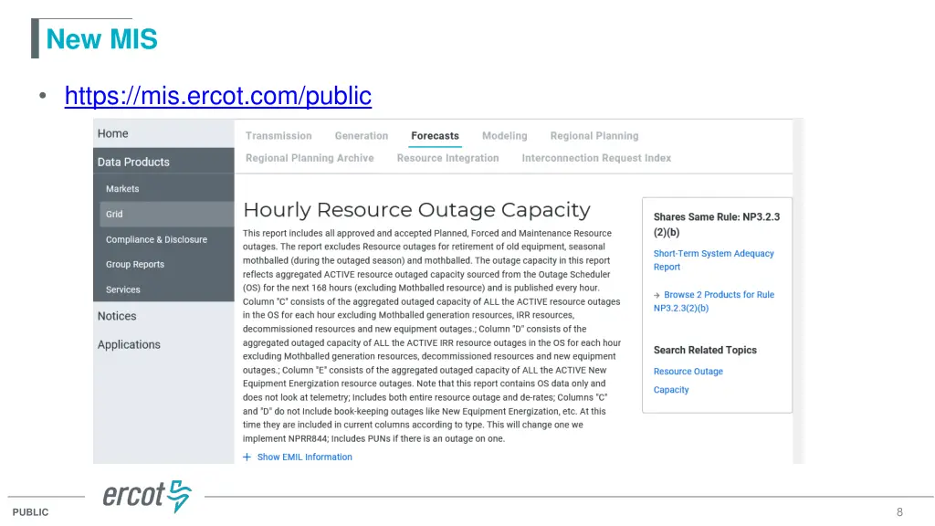Viewport: 935px width, 526px height.
Task: Click arrow icon beside Browse 2 Products
Action: pyautogui.click(x=657, y=295)
